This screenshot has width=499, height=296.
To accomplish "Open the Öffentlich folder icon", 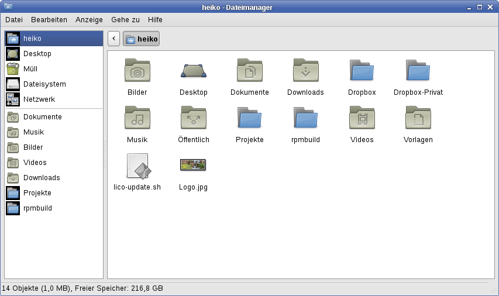I will coord(193,119).
